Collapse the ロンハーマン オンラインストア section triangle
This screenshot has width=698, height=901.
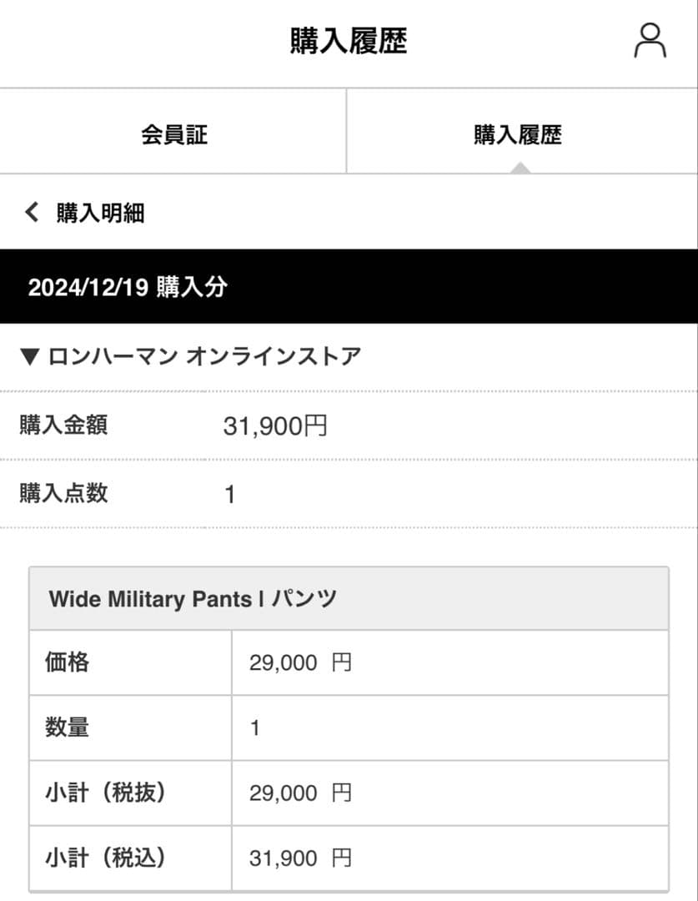point(30,357)
